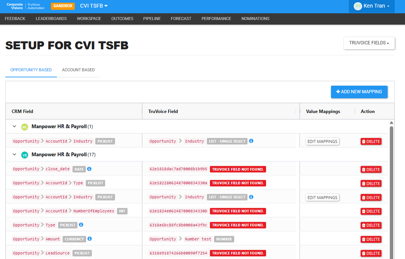Delete the close_date mapping row
The height and width of the screenshot is (259, 405).
(x=371, y=170)
